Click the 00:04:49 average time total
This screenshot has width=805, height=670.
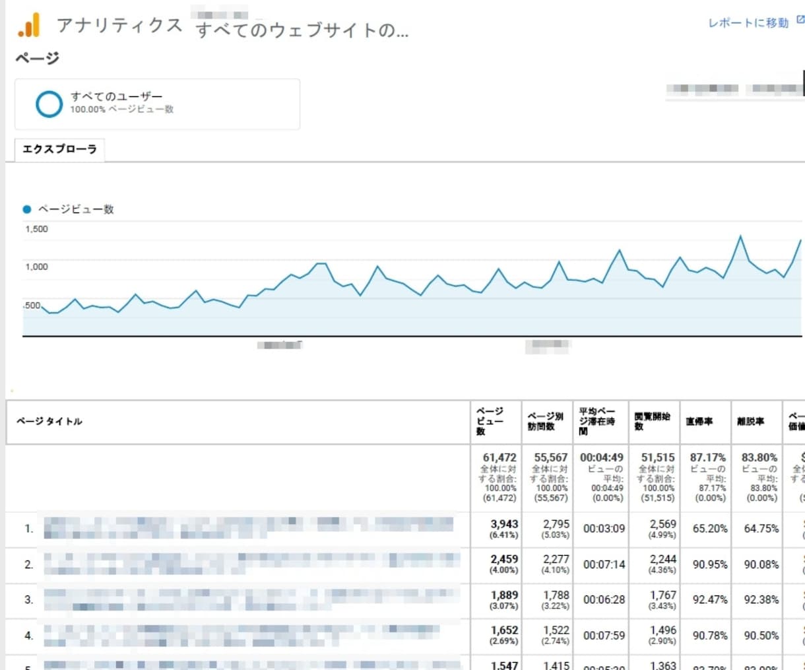[x=602, y=457]
